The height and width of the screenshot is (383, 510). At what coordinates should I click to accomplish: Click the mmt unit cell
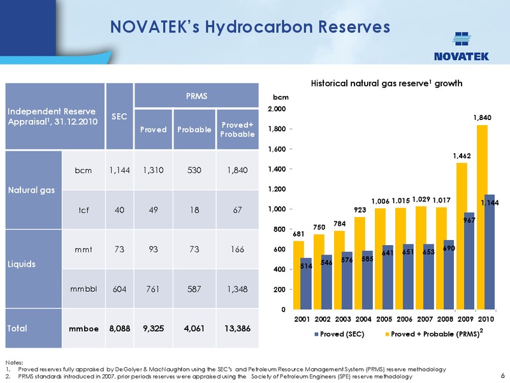pyautogui.click(x=84, y=250)
